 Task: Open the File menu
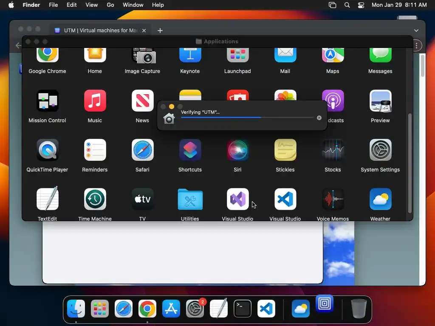coord(53,5)
